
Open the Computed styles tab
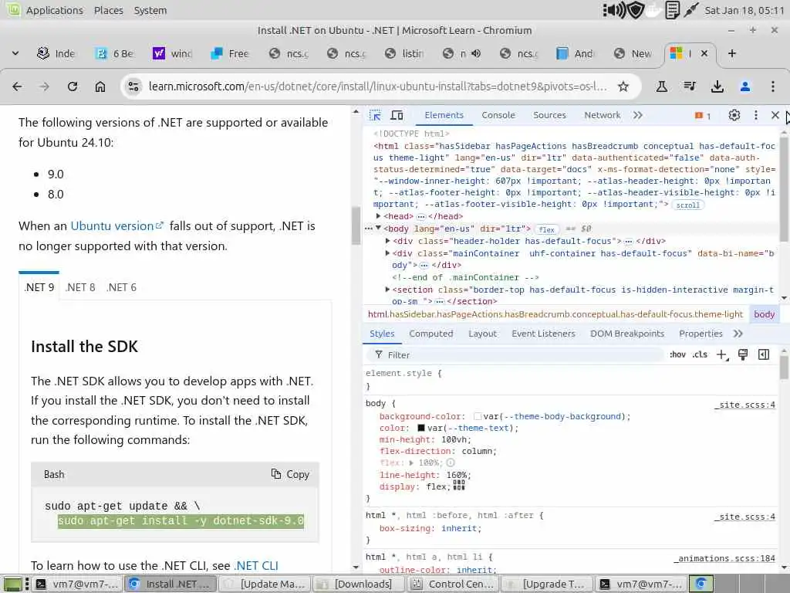click(x=430, y=334)
